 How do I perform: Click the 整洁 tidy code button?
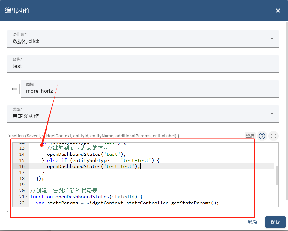click(x=250, y=136)
